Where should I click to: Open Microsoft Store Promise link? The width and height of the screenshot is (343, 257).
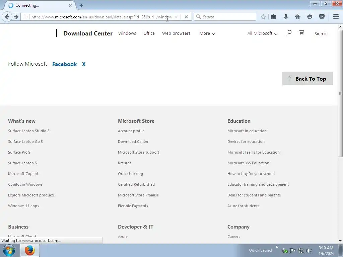click(x=138, y=195)
